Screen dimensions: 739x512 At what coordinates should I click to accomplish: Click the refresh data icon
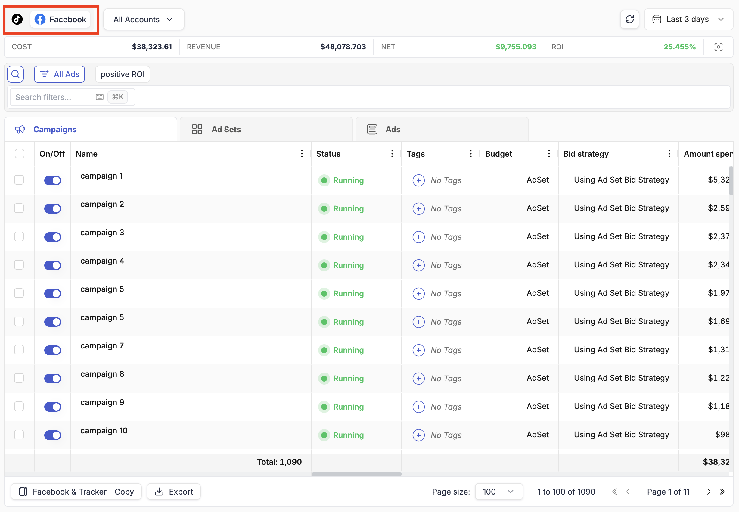(629, 19)
